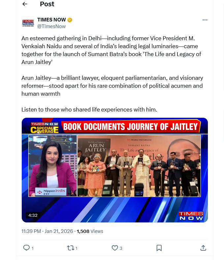The image size is (224, 260).
Task: Open the TIMES NOW display name link
Action: tap(51, 20)
